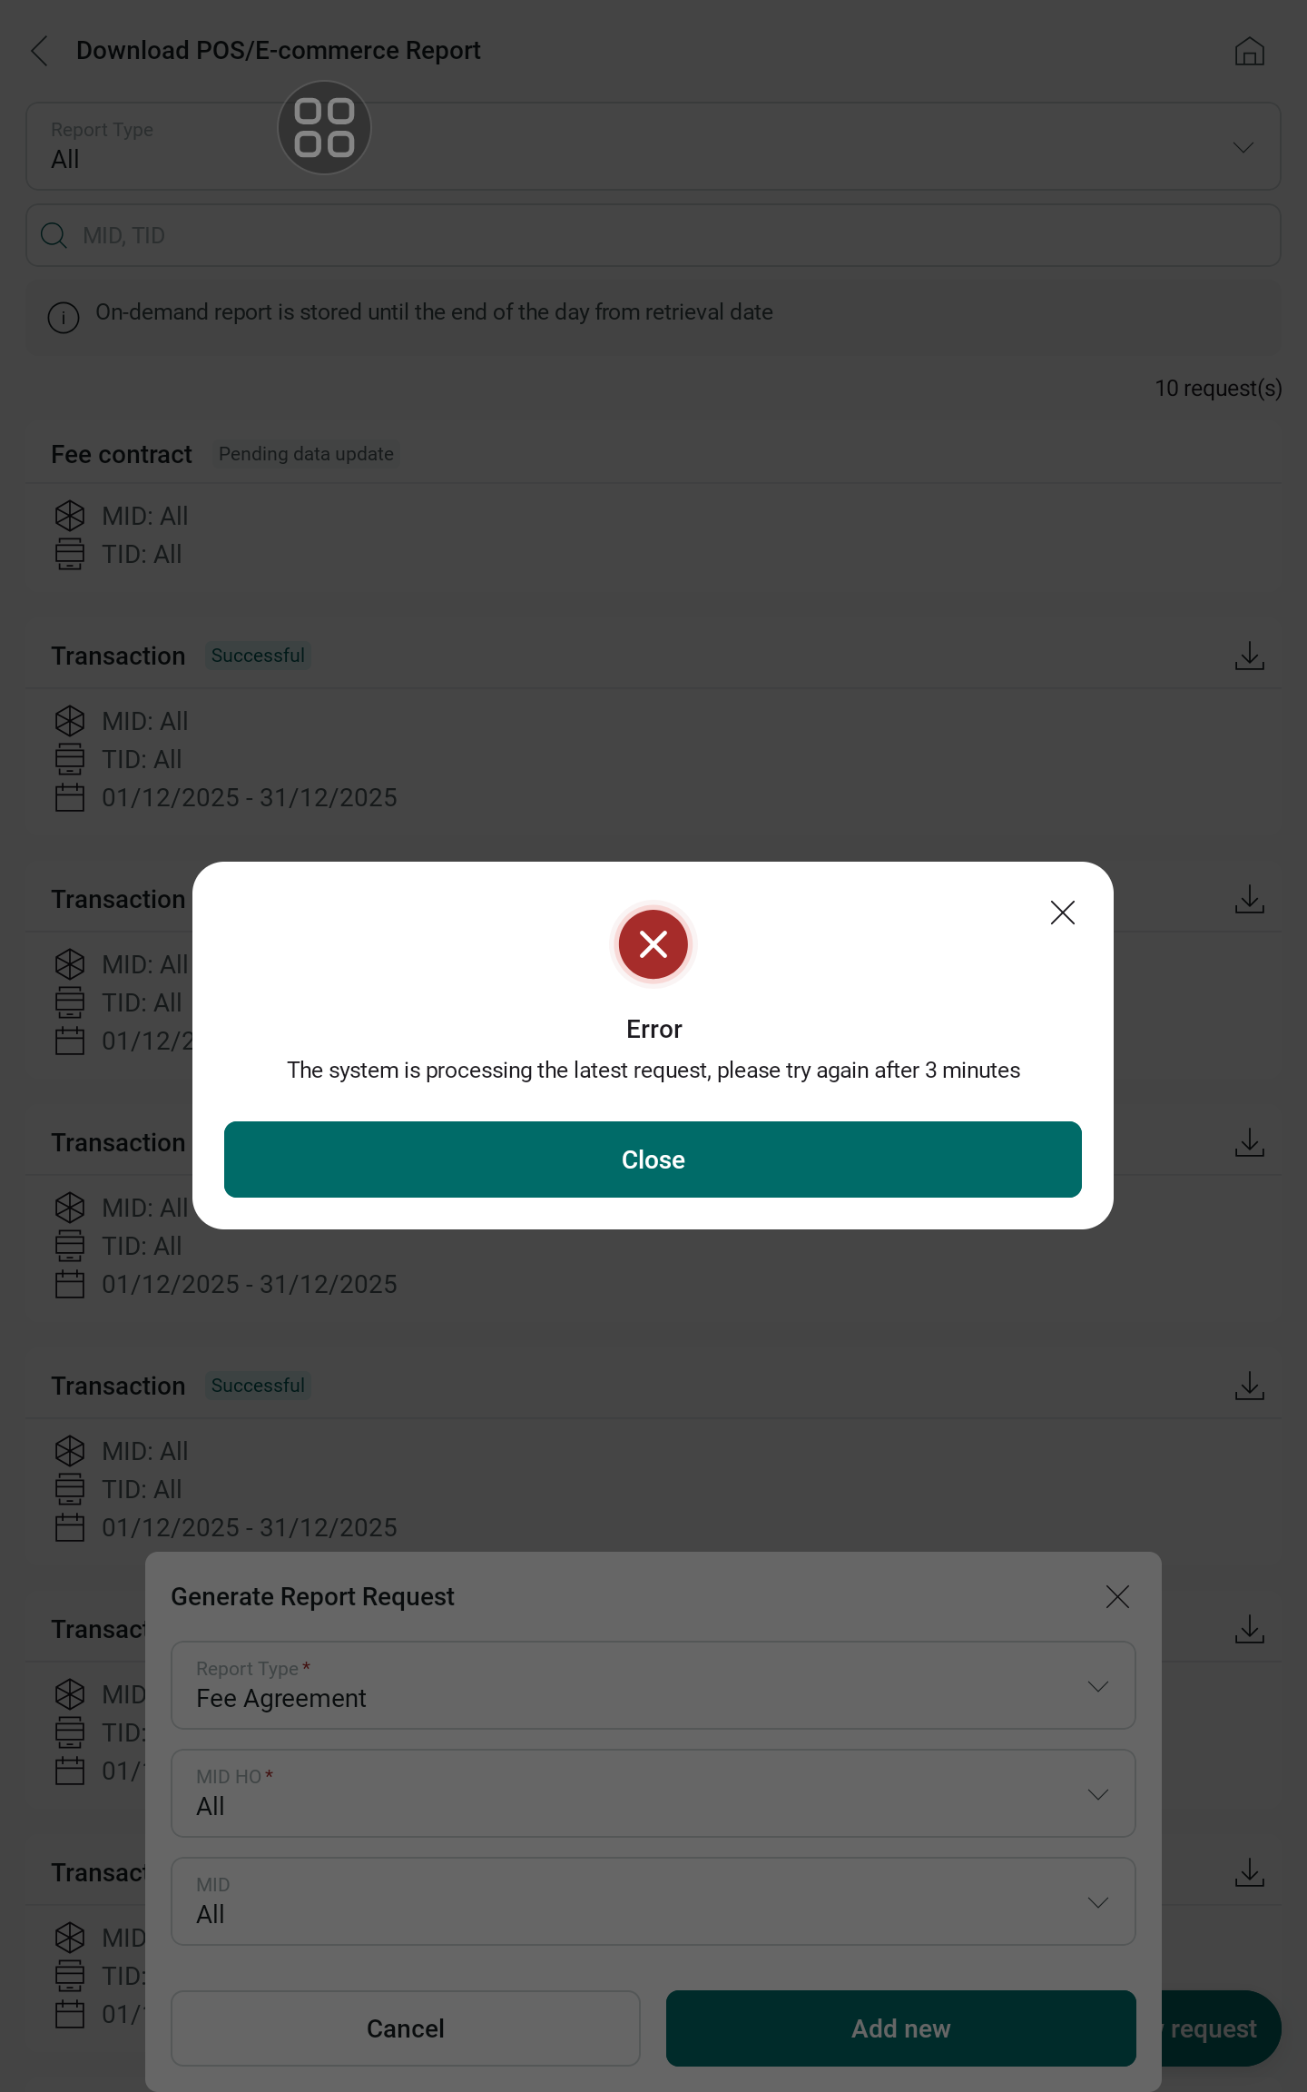Viewport: 1307px width, 2092px height.
Task: Select the Fee contract request entry
Action: (653, 508)
